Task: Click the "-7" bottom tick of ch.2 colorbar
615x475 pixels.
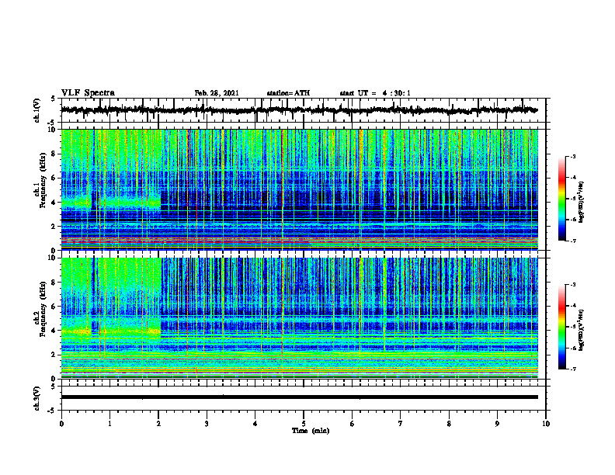Action: coord(573,369)
